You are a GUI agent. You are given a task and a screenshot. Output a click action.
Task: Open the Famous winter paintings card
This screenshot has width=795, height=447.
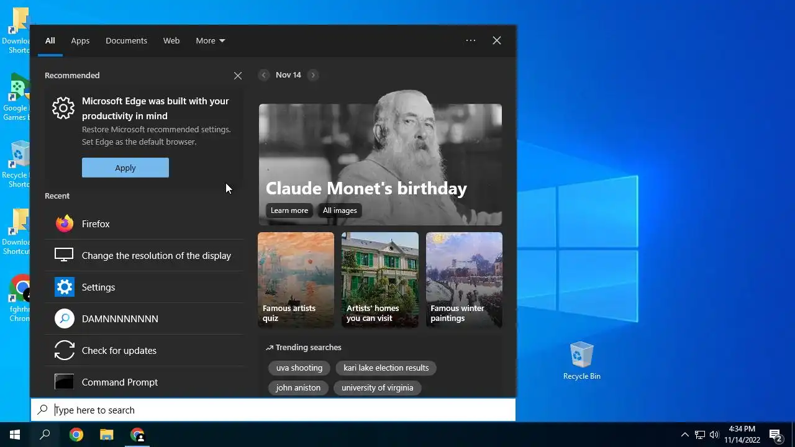pos(464,280)
